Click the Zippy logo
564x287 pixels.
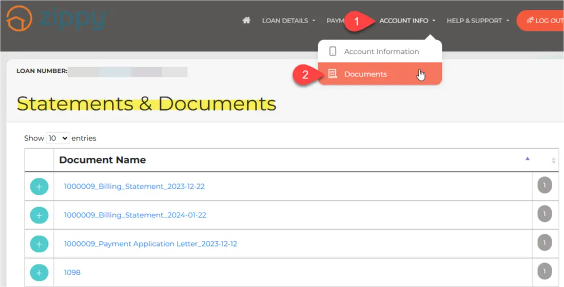coord(56,19)
